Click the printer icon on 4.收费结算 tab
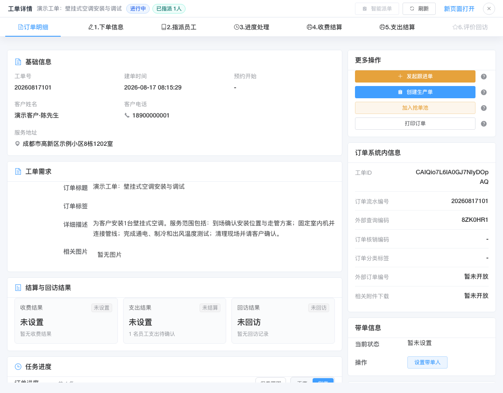Viewport: 503px width, 393px height. [309, 27]
